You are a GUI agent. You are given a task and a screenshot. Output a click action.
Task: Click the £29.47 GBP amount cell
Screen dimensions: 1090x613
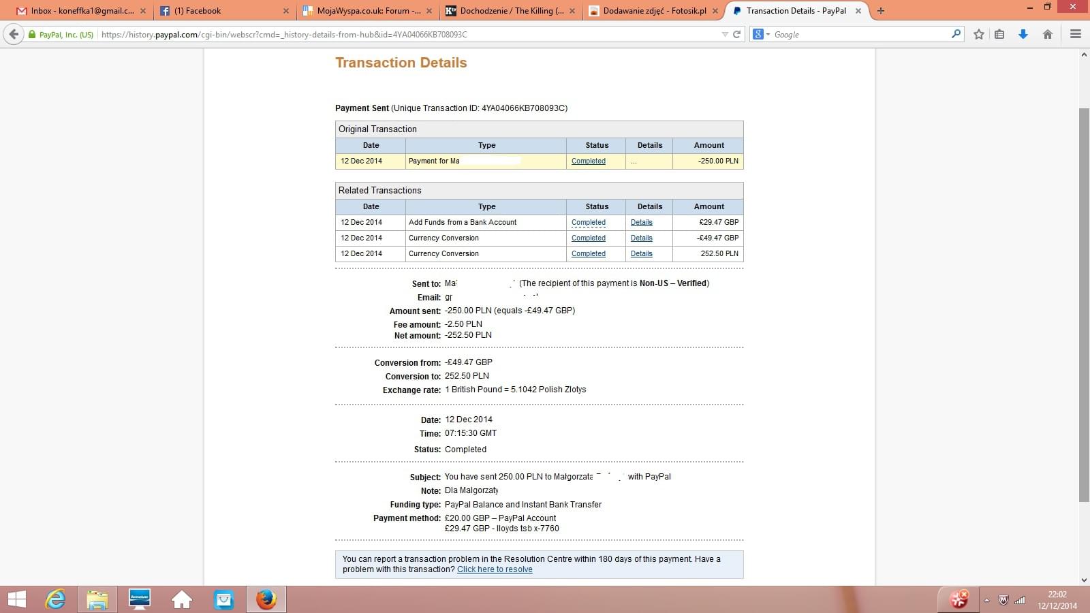[x=708, y=223]
